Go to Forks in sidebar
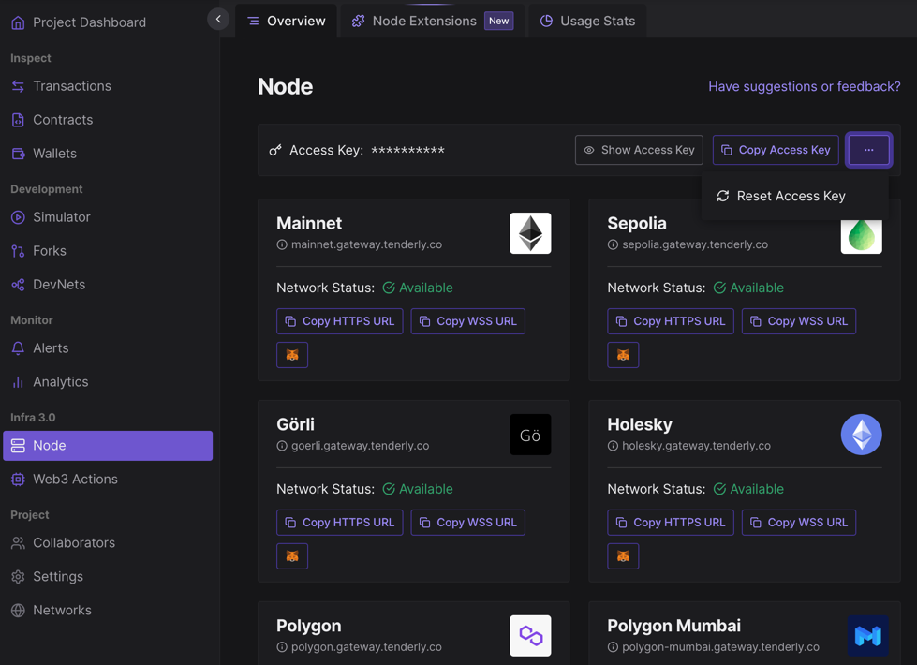 click(x=38, y=251)
